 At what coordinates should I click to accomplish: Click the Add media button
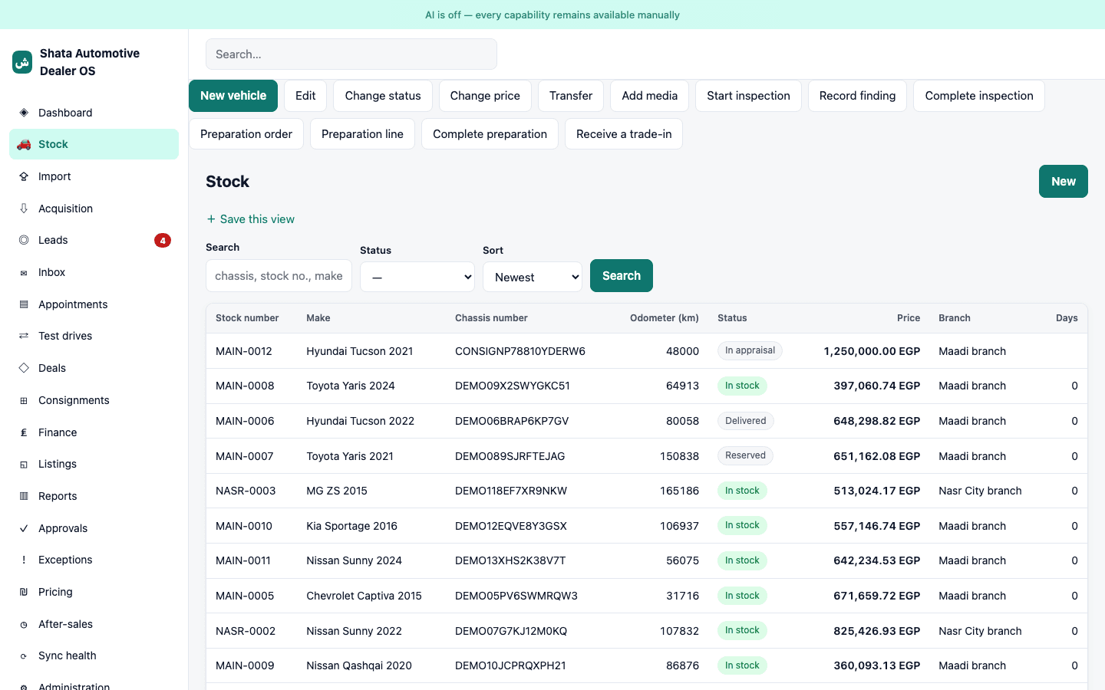coord(649,96)
